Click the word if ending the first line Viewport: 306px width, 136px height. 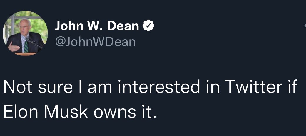click(x=291, y=86)
